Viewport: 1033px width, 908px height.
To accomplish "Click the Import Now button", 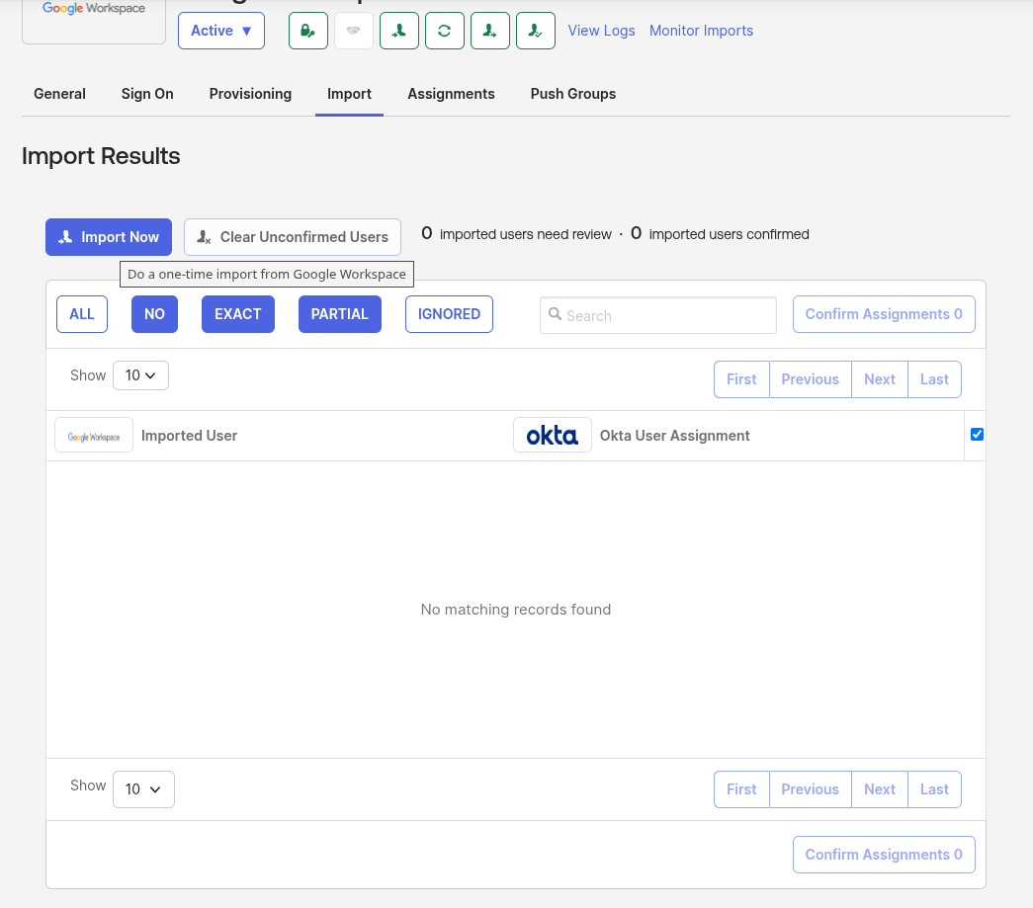I will click(x=109, y=237).
